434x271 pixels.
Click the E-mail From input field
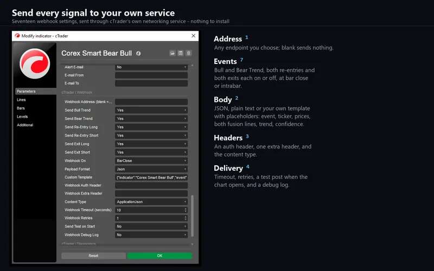click(x=151, y=75)
